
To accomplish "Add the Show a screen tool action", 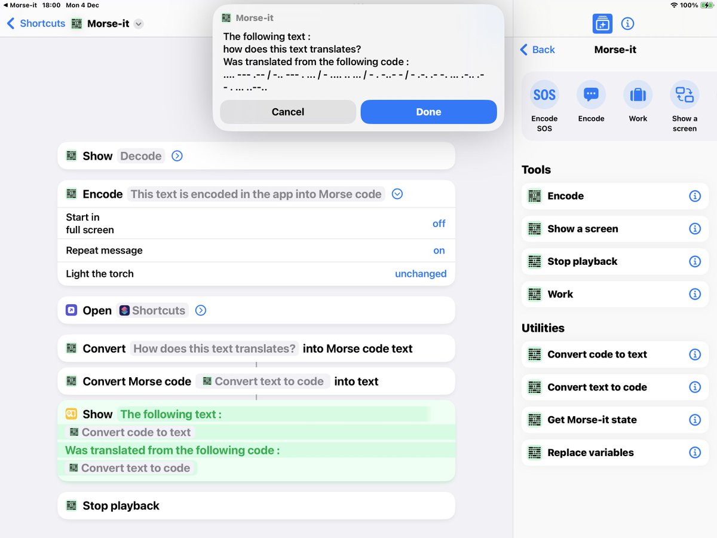I will point(615,229).
